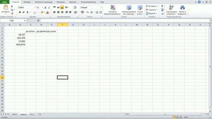Image resolution: width=212 pixels, height=119 pixels.
Task: Click the Fill down icon
Action: 162,10
